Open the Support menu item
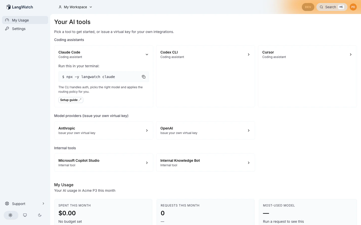 pyautogui.click(x=25, y=203)
